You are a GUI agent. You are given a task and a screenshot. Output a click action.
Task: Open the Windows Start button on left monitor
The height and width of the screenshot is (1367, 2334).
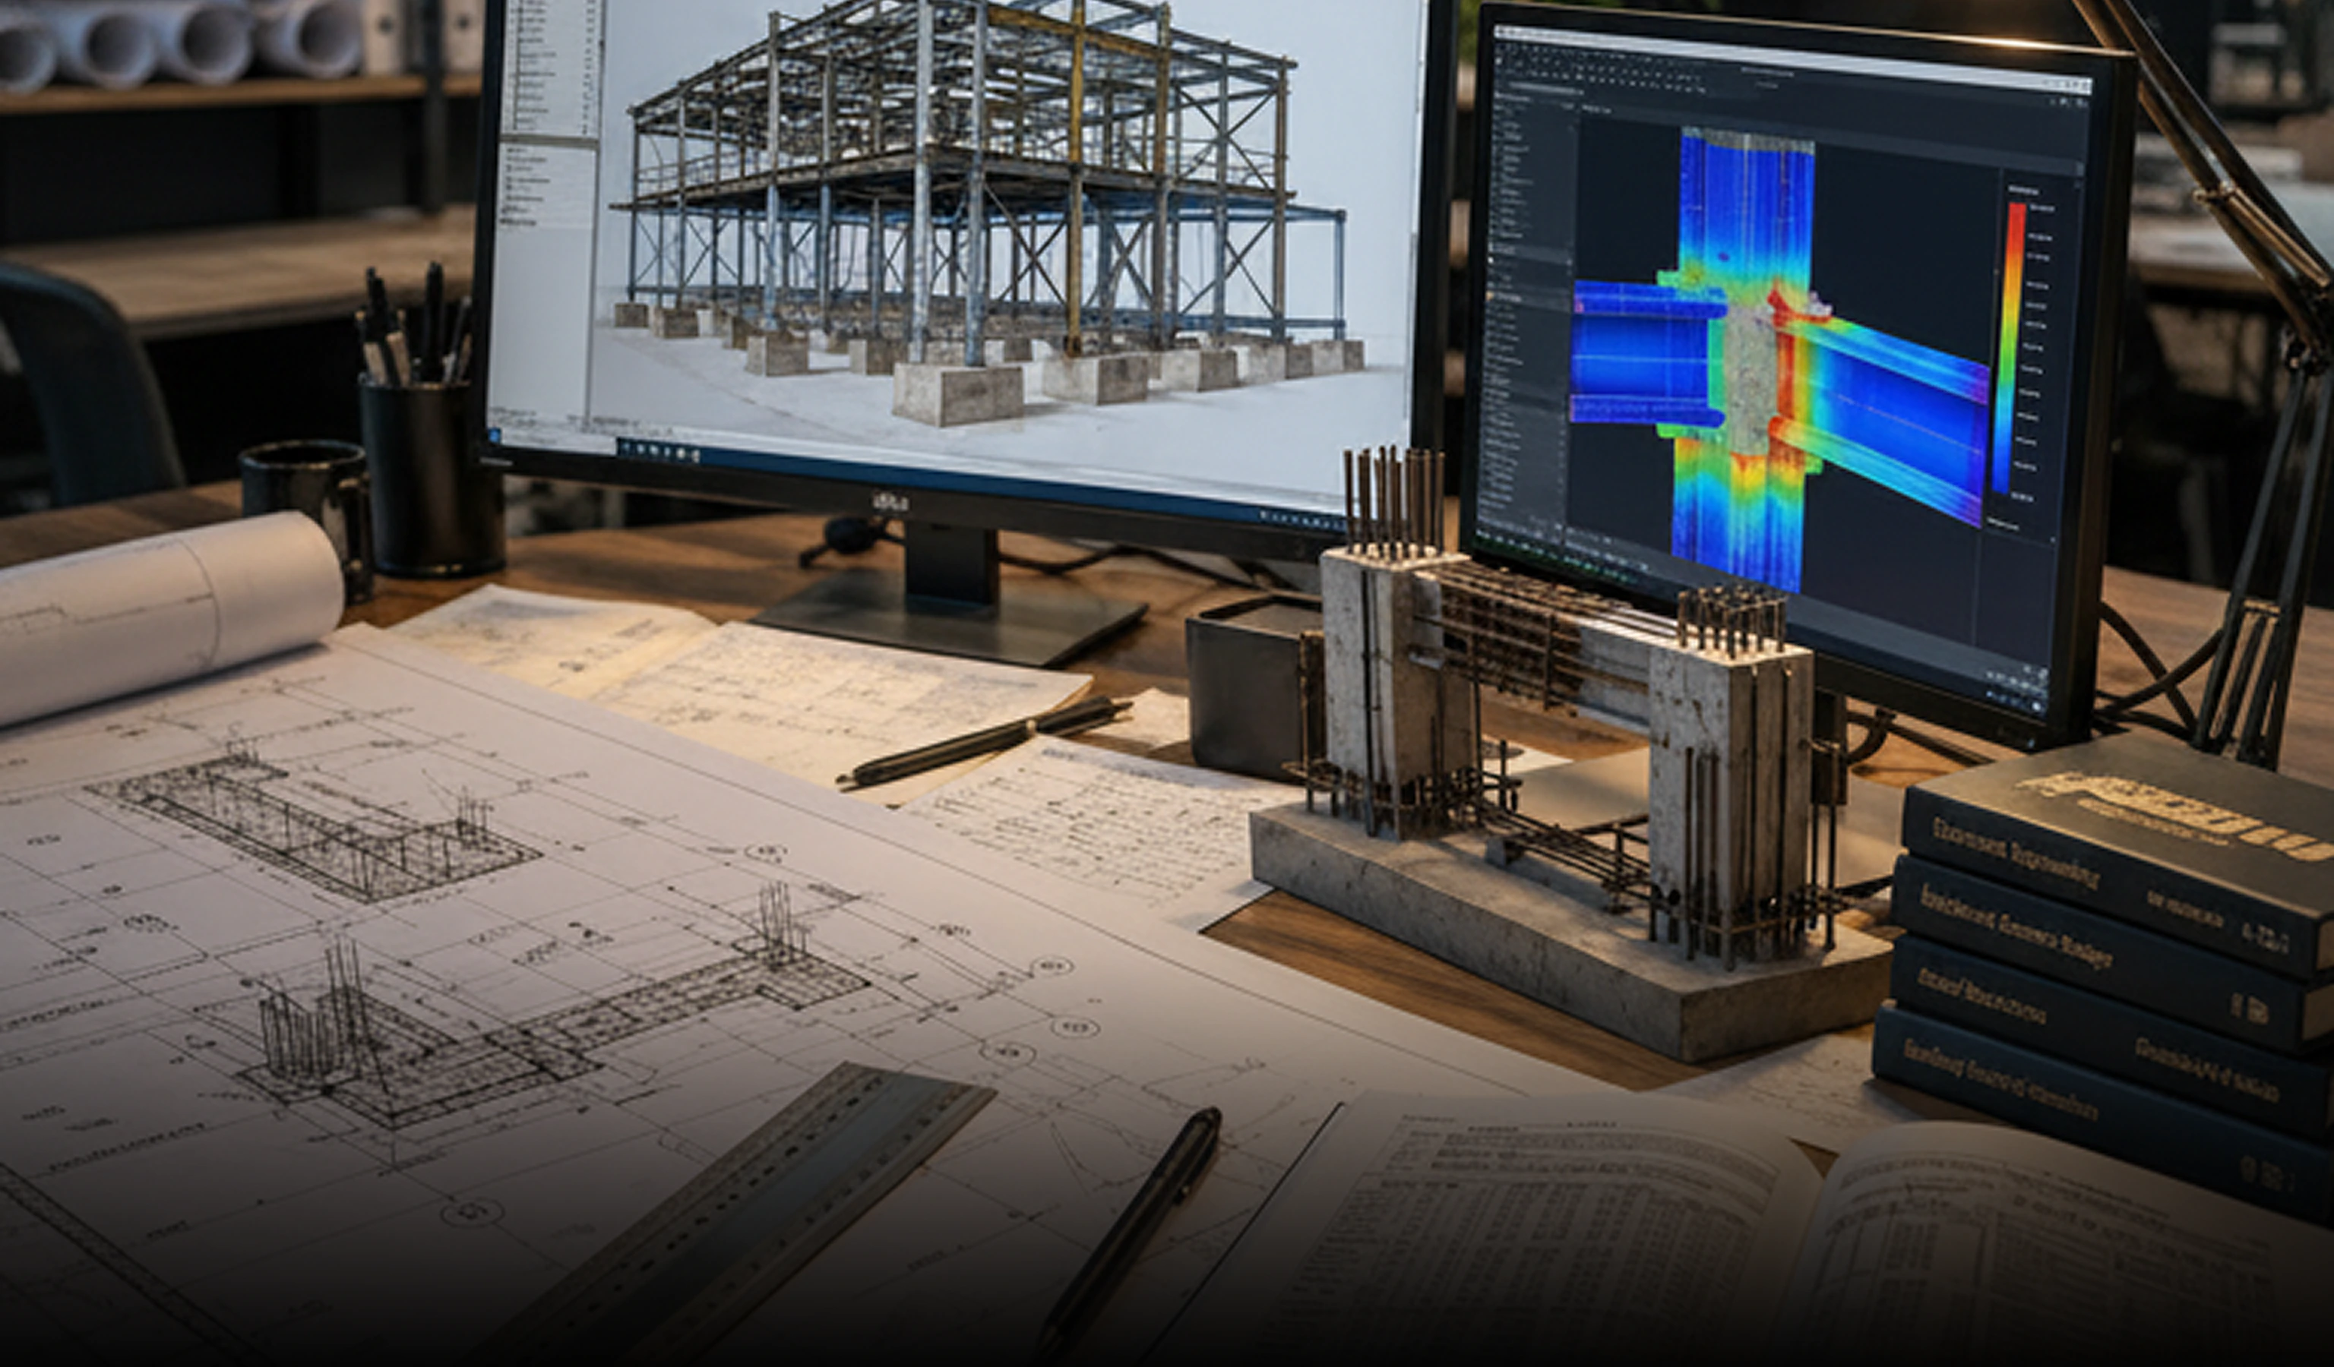[x=495, y=434]
